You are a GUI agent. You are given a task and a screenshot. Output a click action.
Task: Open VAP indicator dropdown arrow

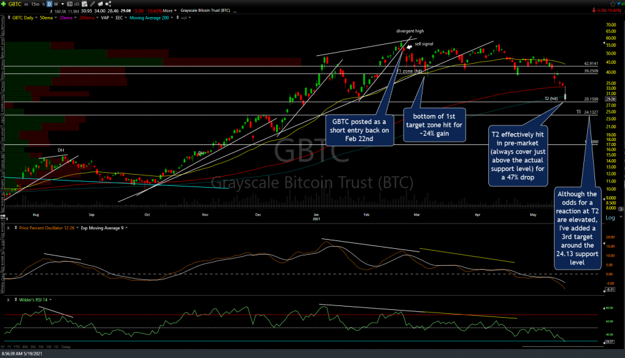click(x=112, y=18)
